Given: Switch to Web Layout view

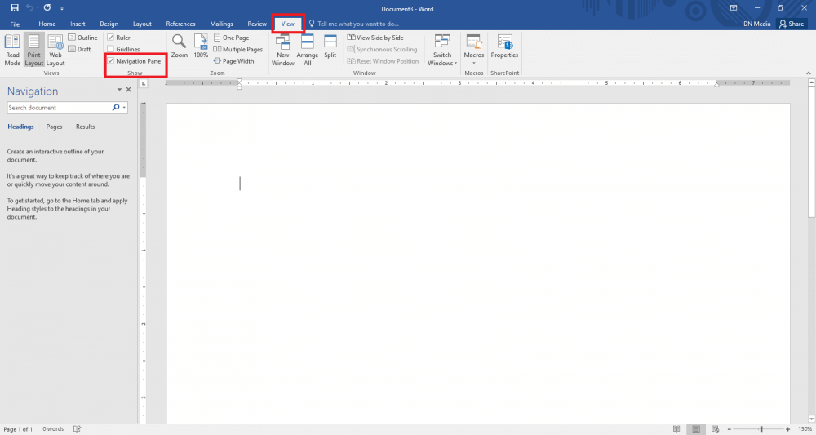Looking at the screenshot, I should click(55, 50).
